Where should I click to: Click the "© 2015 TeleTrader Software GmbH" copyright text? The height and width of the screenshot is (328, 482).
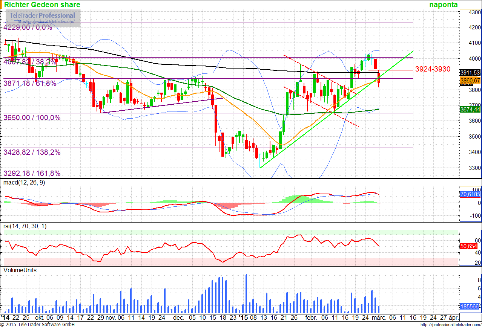click(38, 325)
